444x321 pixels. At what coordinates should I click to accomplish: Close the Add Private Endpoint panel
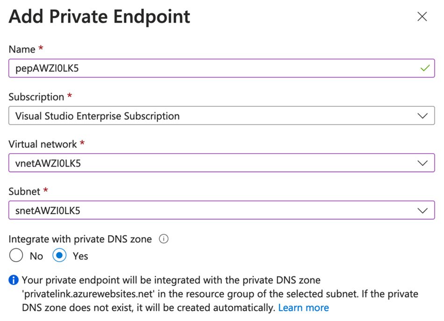(422, 17)
